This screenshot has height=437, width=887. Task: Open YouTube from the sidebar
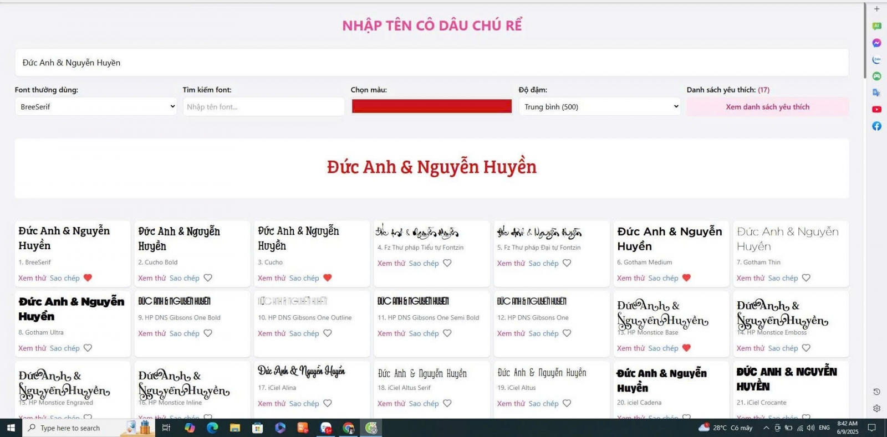[x=876, y=109]
